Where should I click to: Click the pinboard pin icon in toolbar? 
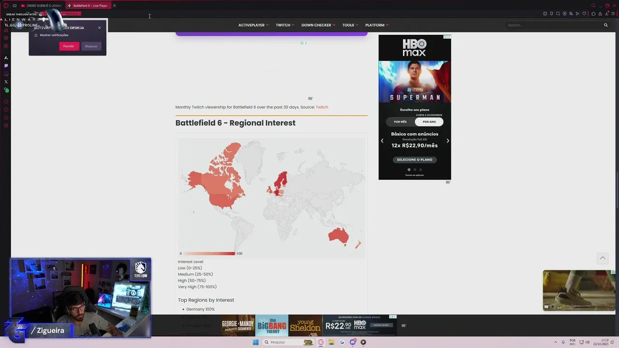point(552,14)
